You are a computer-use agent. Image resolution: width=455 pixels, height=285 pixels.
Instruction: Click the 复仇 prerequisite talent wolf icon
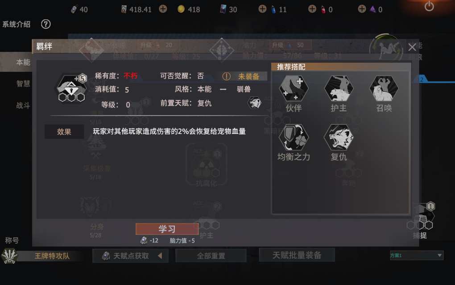[x=254, y=103]
